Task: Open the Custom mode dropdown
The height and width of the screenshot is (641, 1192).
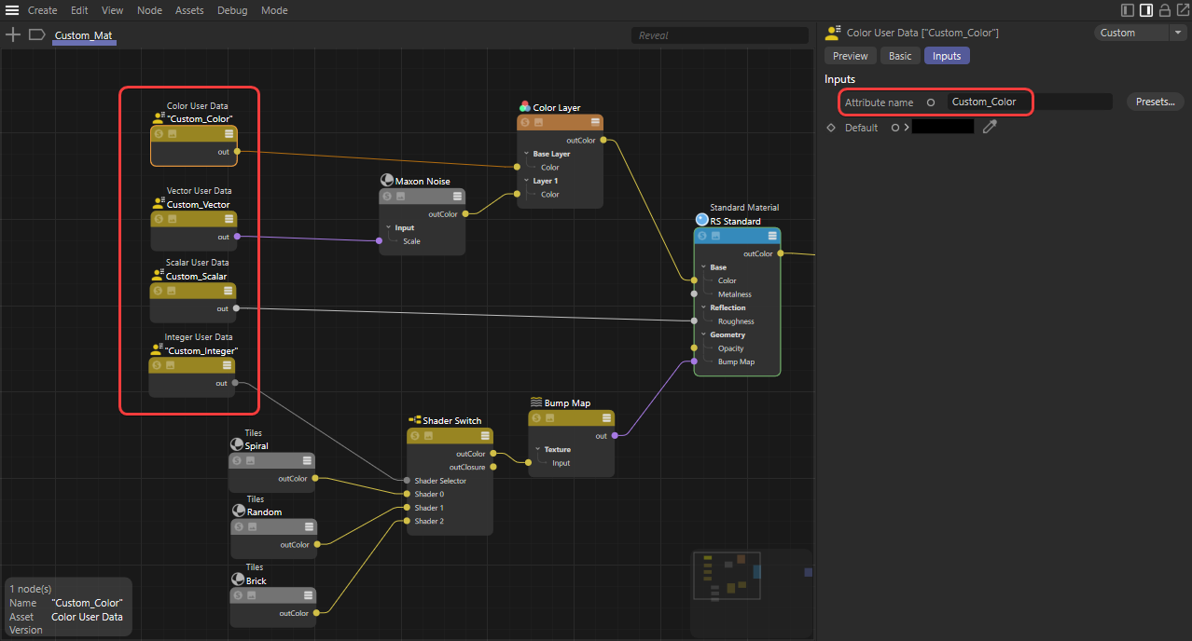Action: click(1140, 33)
